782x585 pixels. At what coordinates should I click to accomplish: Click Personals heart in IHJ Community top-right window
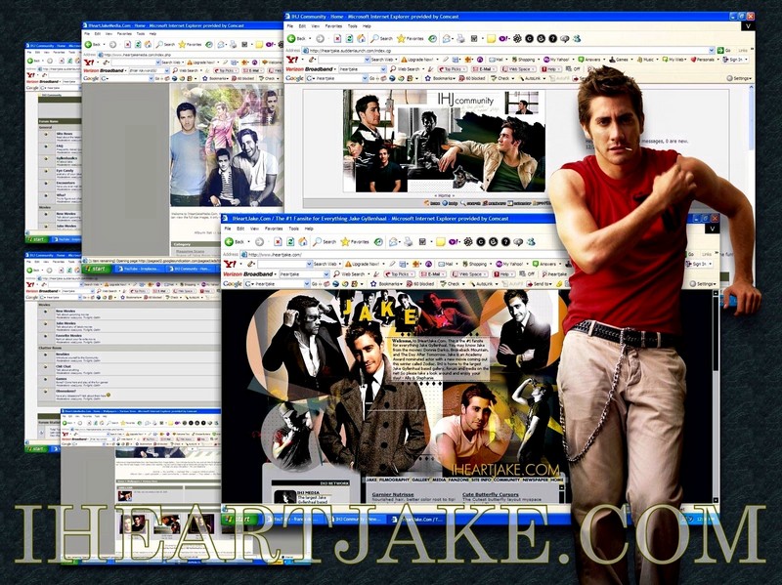[x=702, y=60]
